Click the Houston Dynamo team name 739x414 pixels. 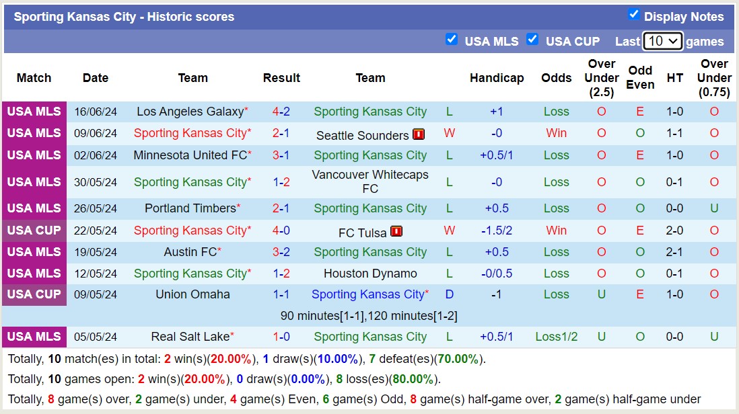(370, 274)
